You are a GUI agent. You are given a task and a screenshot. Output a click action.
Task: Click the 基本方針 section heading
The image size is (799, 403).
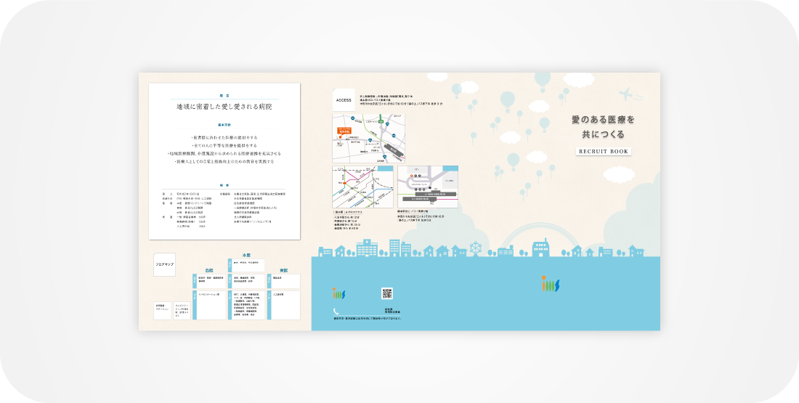[x=224, y=125]
